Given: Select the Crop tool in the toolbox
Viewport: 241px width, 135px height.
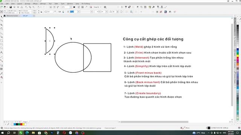Looking at the screenshot, I should tap(2, 25).
